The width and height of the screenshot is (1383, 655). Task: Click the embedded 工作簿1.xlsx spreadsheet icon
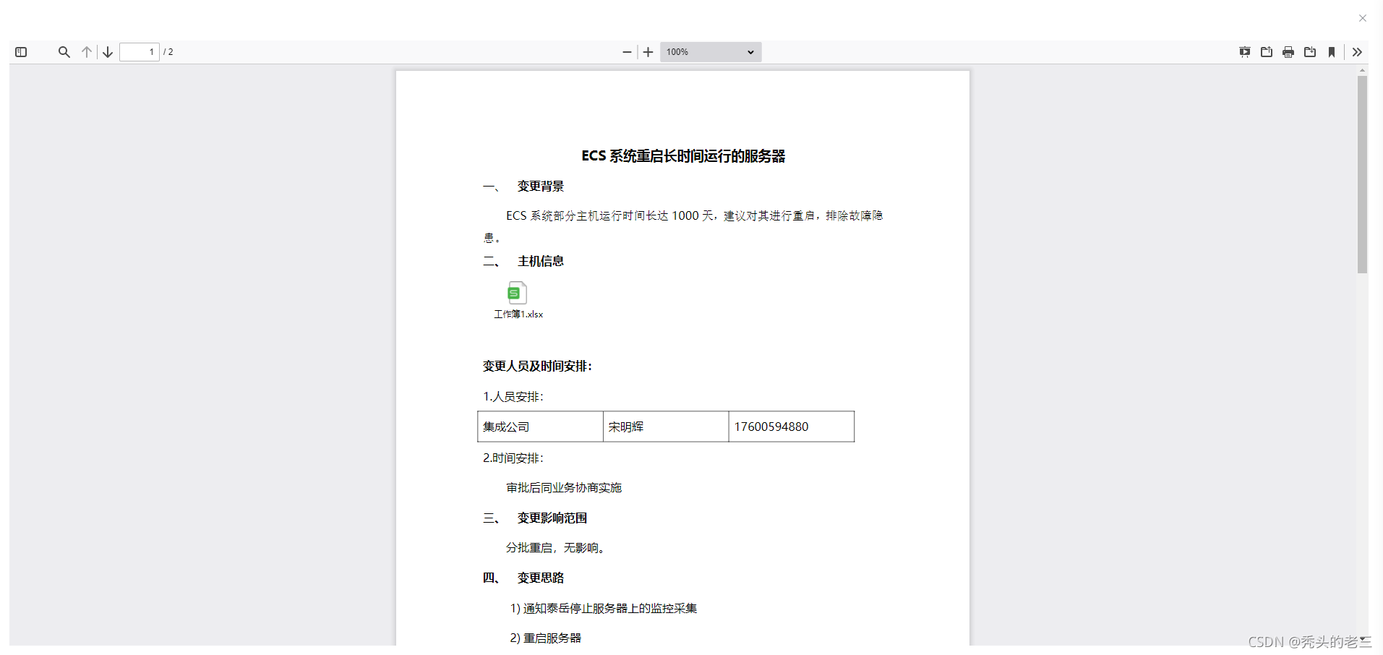pos(517,293)
